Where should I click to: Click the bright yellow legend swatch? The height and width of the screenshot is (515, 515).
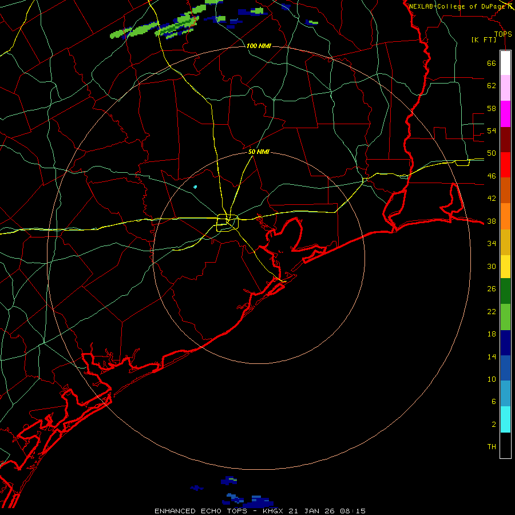(505, 267)
